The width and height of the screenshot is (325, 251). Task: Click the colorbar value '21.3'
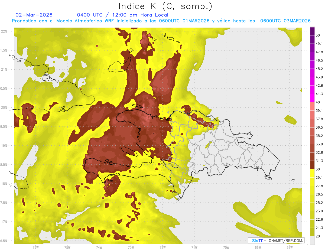(x=319, y=228)
